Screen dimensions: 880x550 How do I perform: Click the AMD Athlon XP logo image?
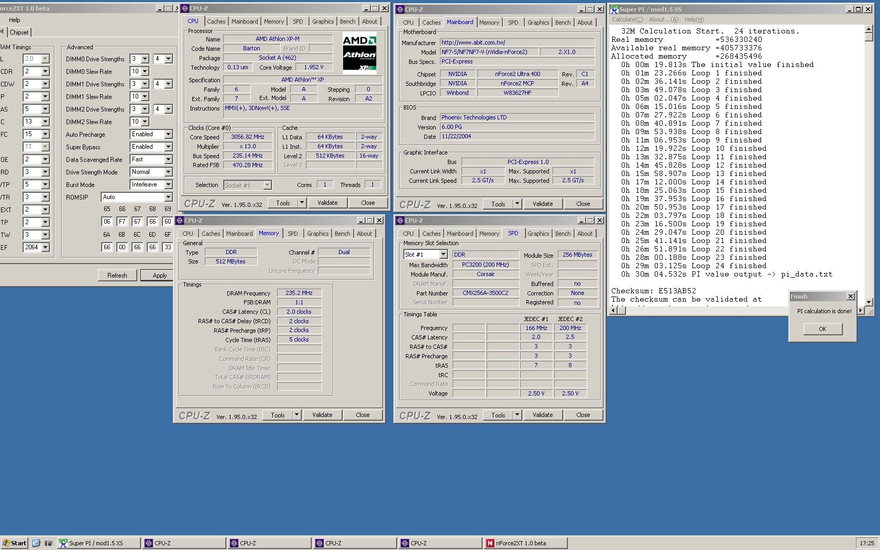pos(359,53)
